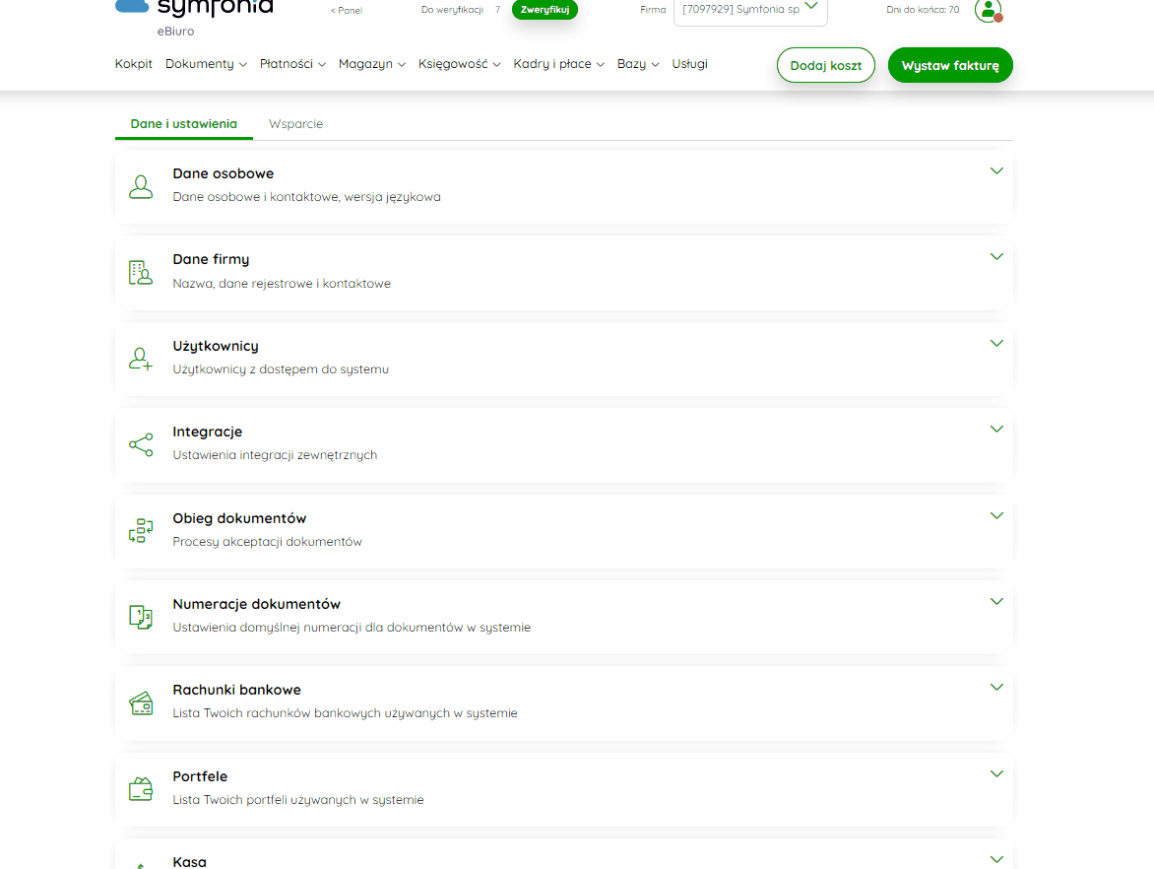Open the Bazy menu
The height and width of the screenshot is (869, 1154).
pyautogui.click(x=638, y=64)
